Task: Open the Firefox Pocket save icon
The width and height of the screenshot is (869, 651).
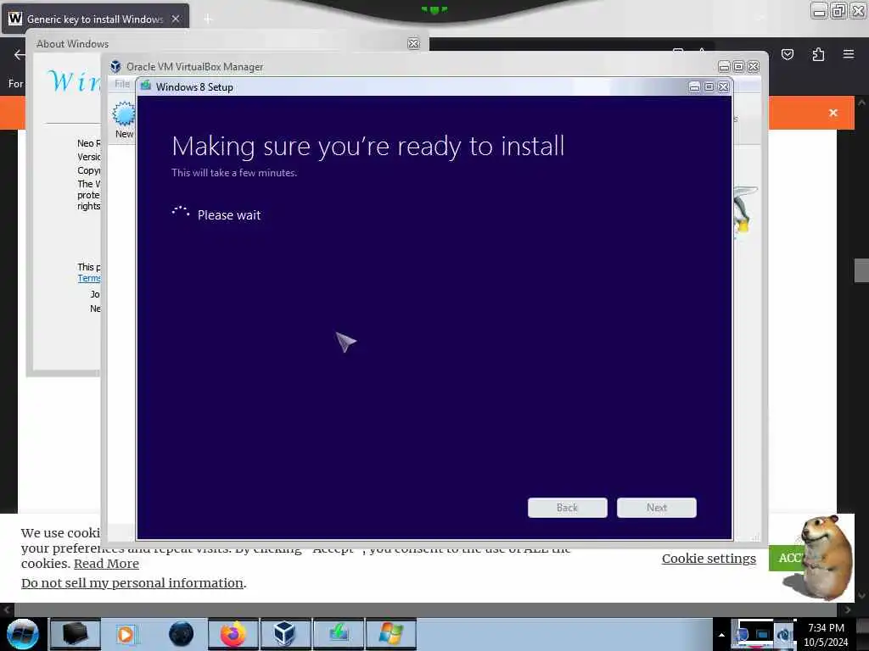Action: 787,54
